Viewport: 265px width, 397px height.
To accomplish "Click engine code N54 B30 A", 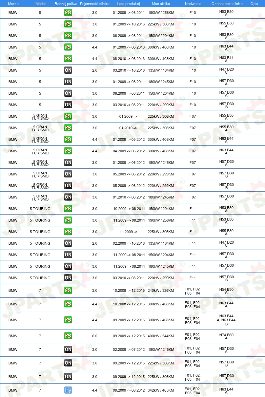I will click(x=226, y=291).
